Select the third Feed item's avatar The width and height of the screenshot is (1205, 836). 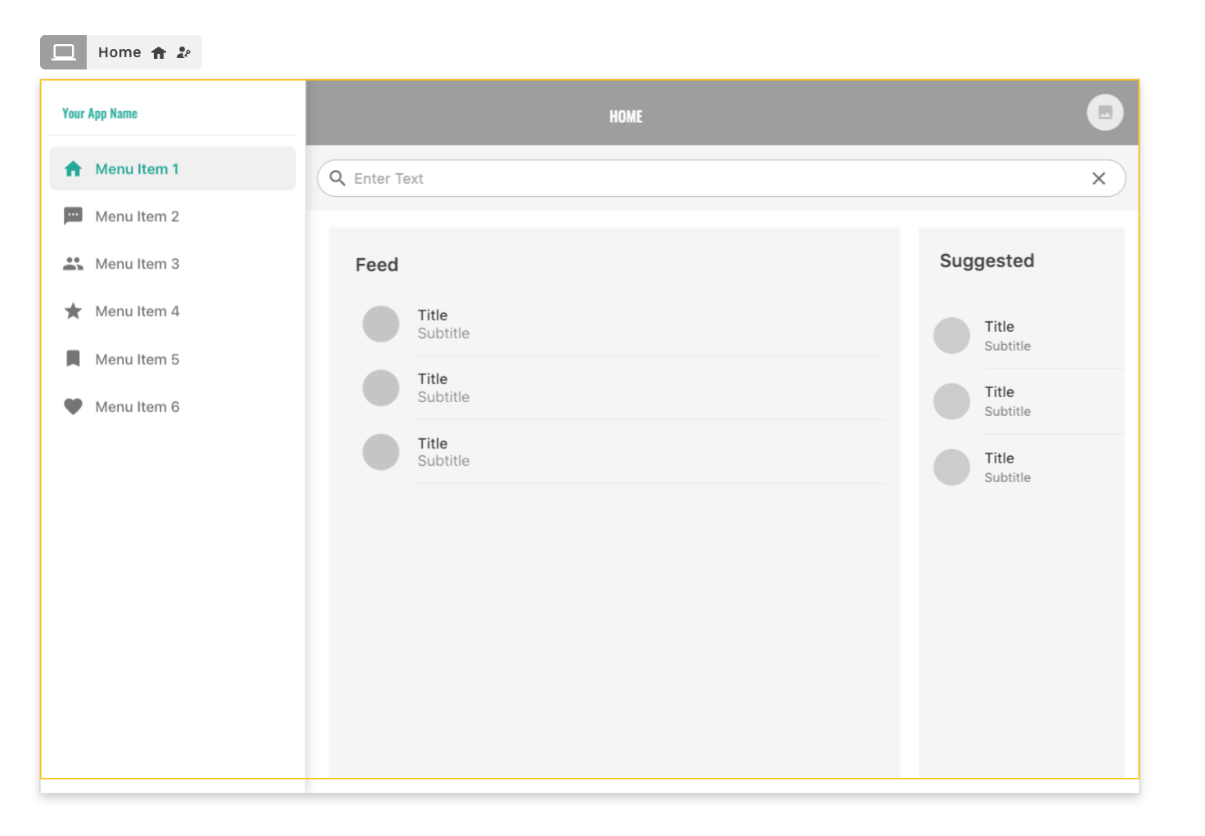pos(380,452)
